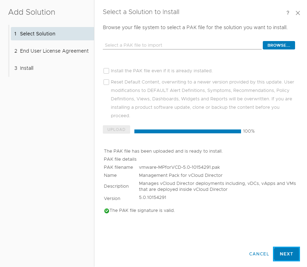Click the version number 5.0.10154291
This screenshot has width=307, height=267.
click(x=153, y=198)
